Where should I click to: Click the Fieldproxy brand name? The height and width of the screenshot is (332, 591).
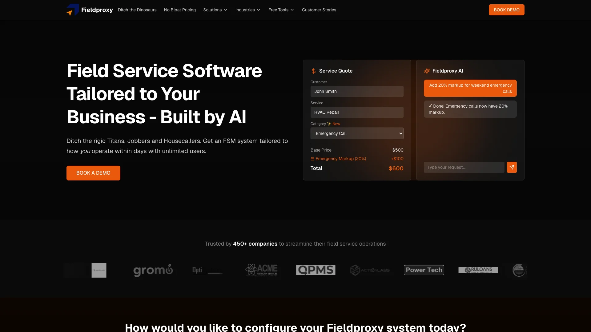click(97, 10)
